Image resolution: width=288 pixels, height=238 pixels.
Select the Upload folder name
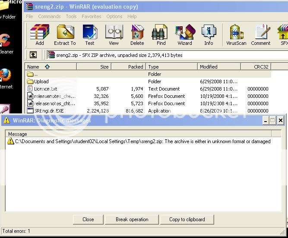(x=41, y=81)
